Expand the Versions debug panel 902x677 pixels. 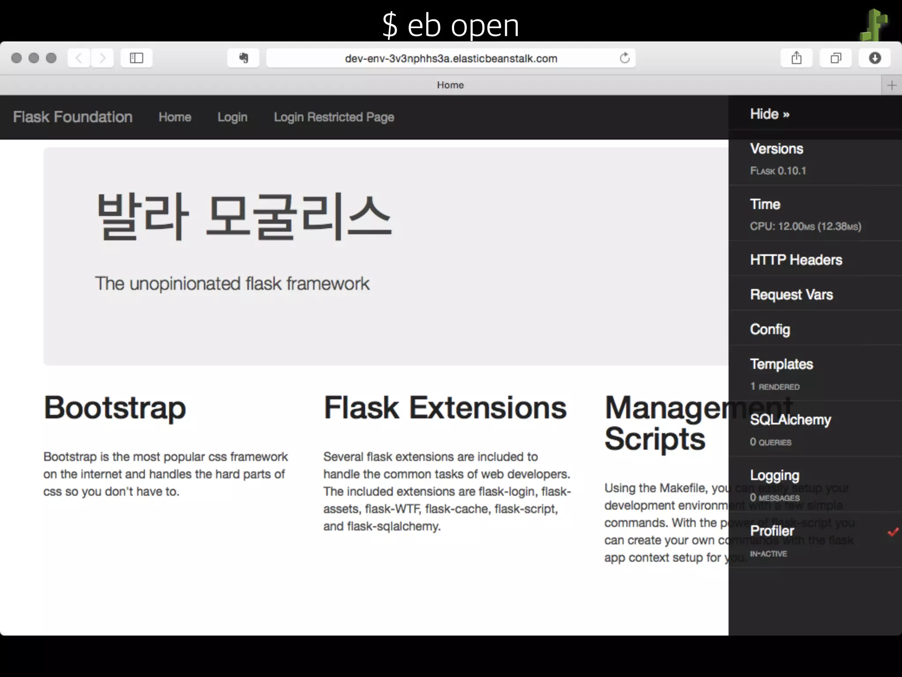coord(776,149)
